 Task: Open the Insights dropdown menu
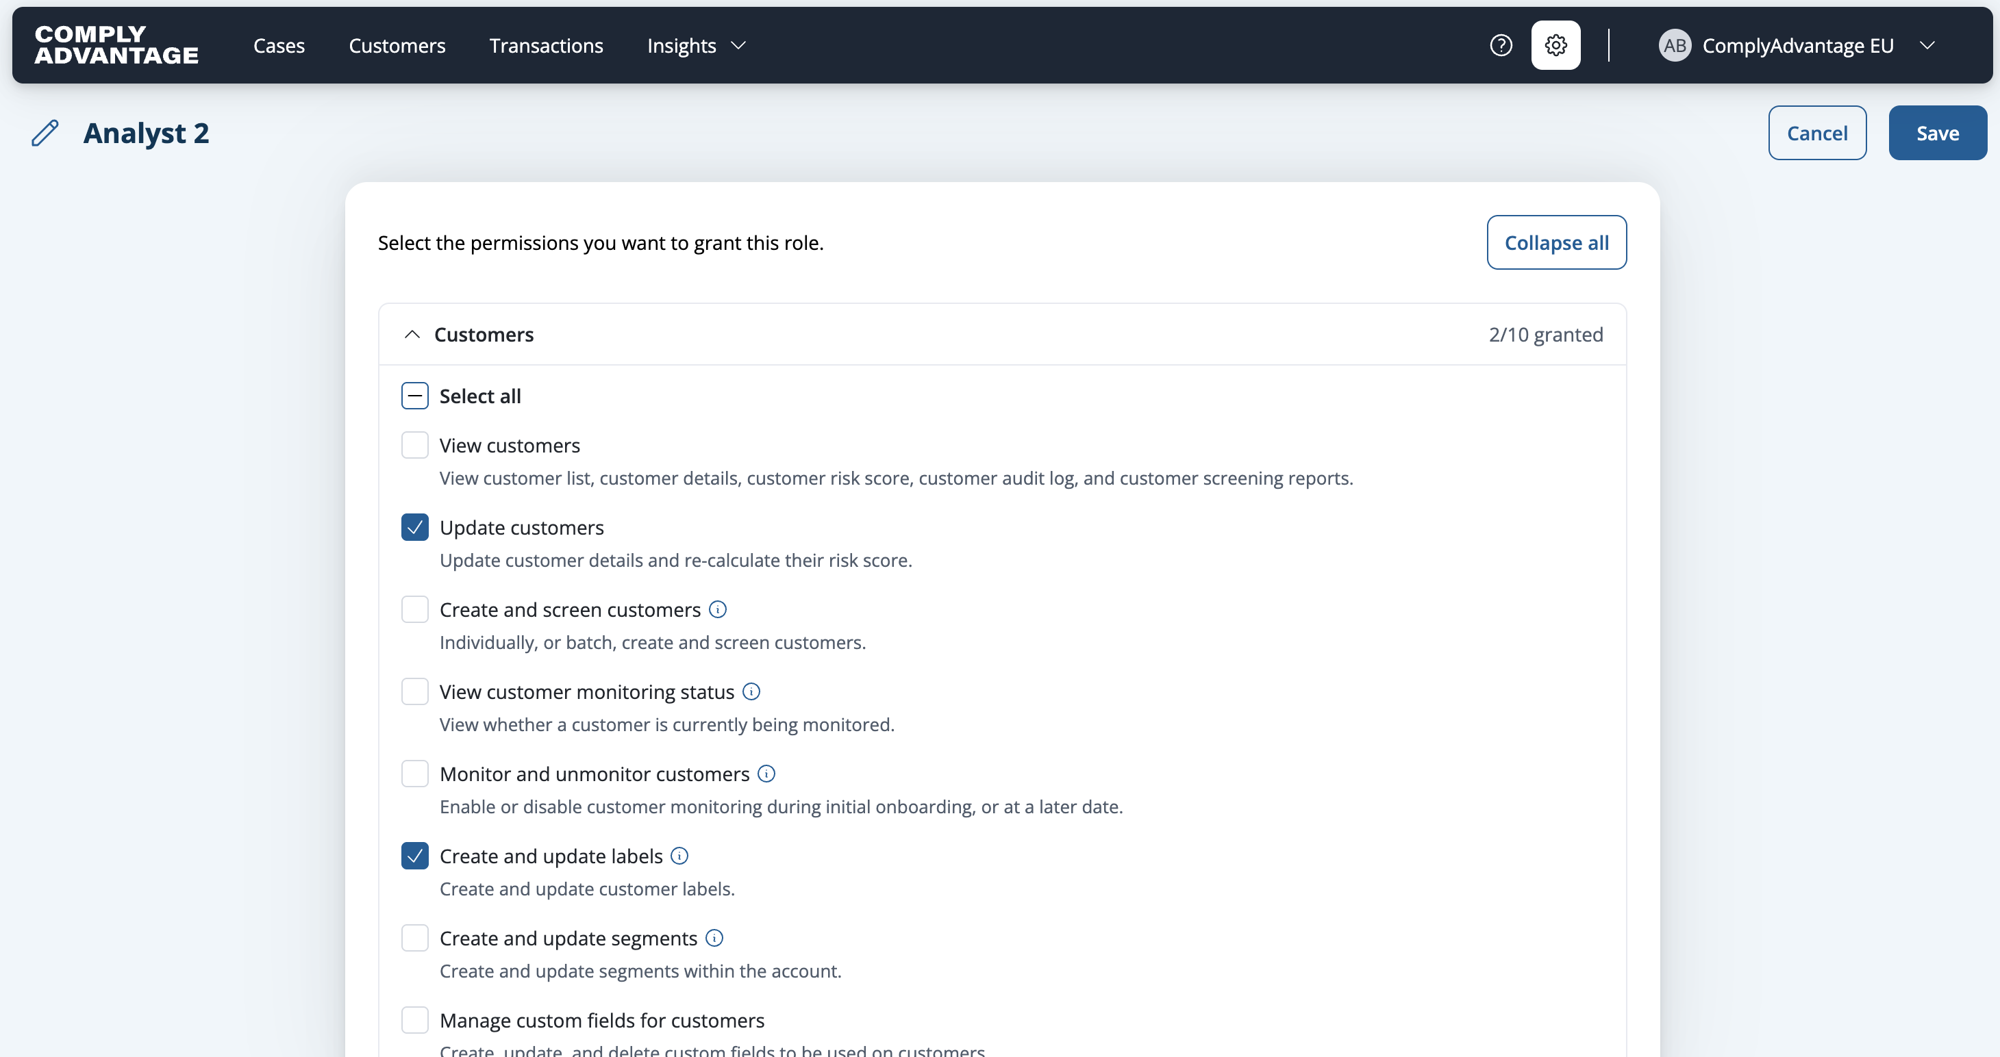click(x=697, y=46)
